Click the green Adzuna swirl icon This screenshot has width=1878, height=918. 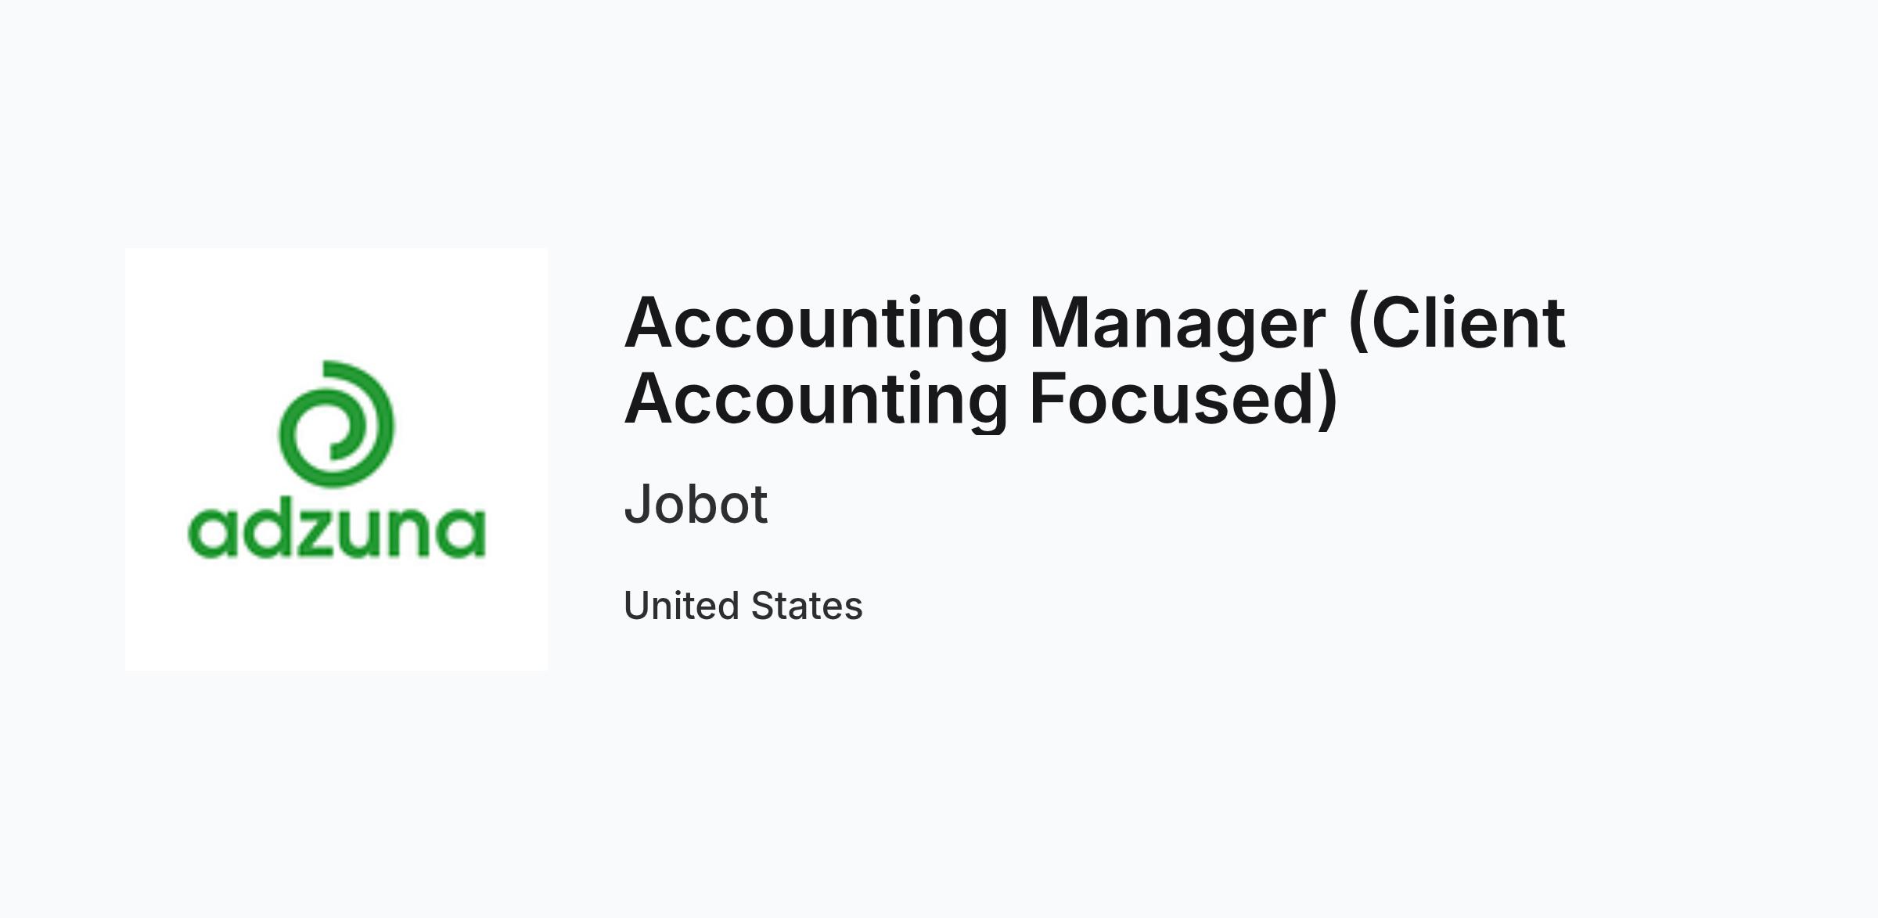(x=336, y=423)
